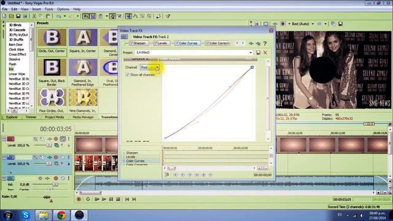Save the project with the main toolbar disk icon
This screenshot has width=393, height=221.
coord(18,17)
